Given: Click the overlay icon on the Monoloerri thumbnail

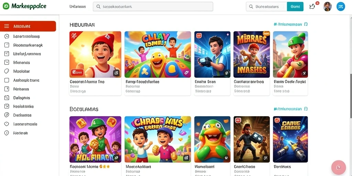Looking at the screenshot, I should click(226, 158).
